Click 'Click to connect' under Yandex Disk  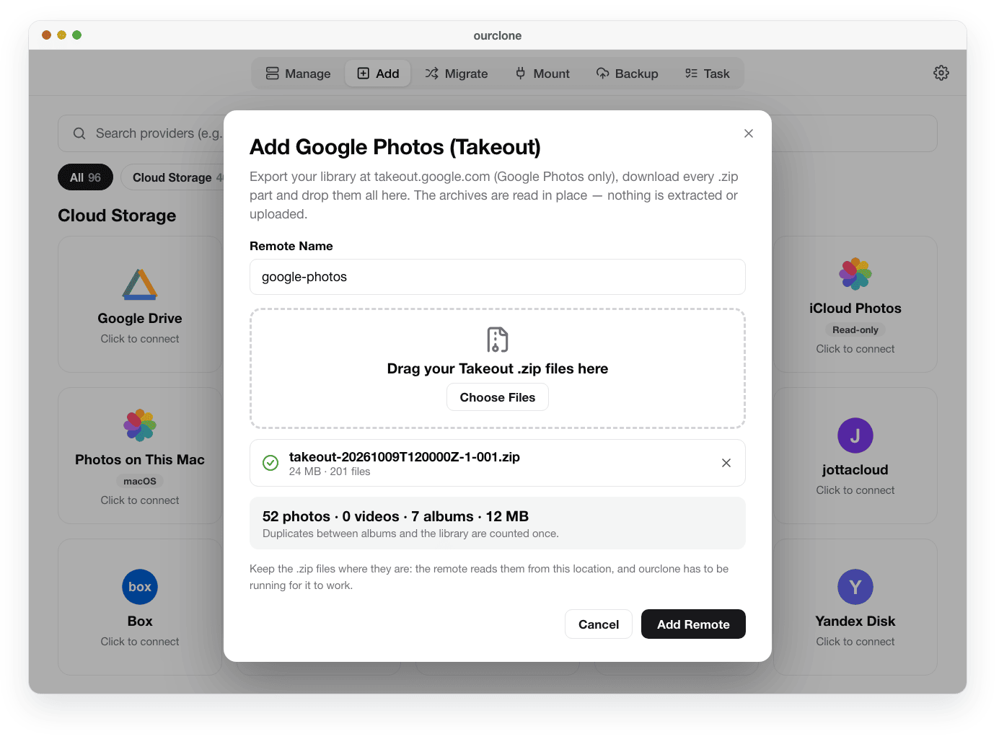click(855, 642)
